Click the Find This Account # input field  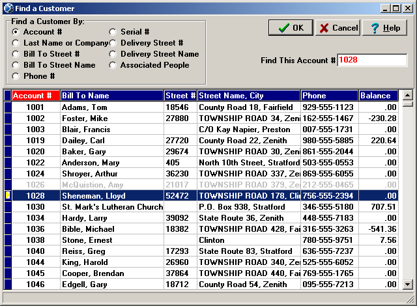(372, 60)
